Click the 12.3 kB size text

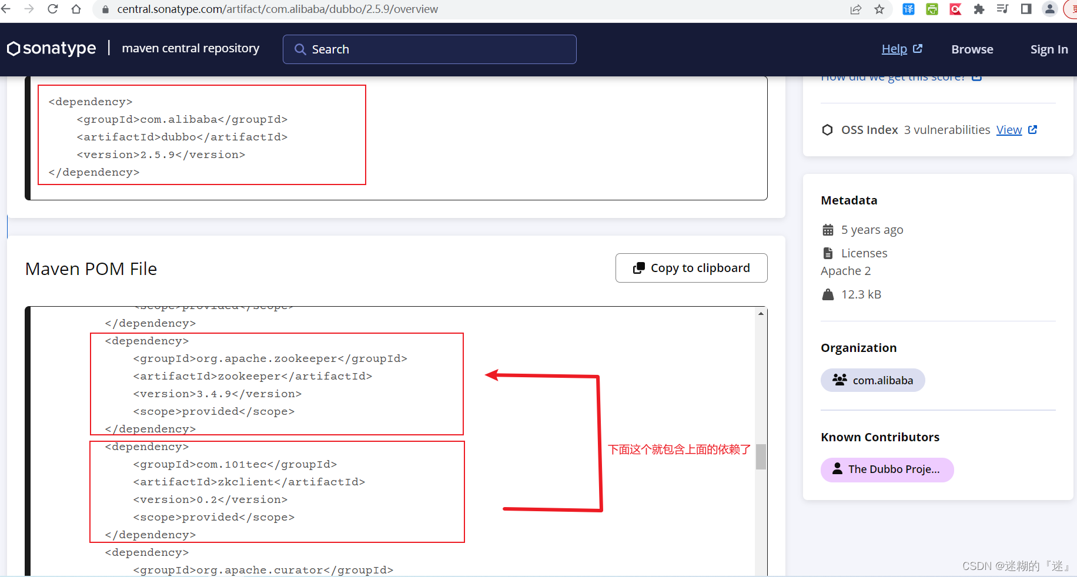(x=861, y=294)
